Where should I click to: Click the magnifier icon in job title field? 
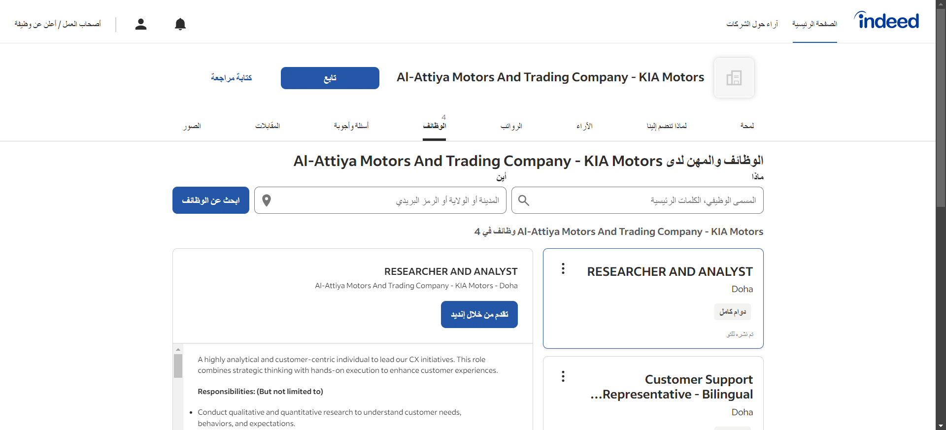[x=524, y=200]
